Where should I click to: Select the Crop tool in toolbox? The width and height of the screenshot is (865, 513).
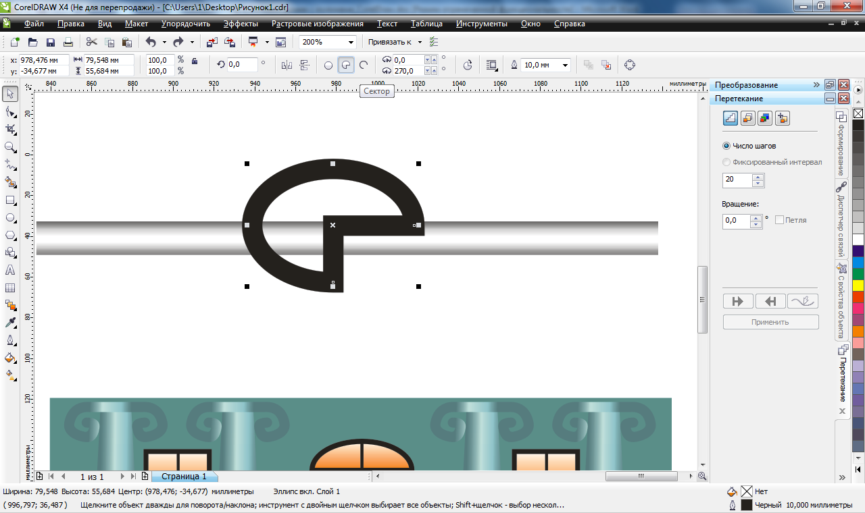coord(10,129)
